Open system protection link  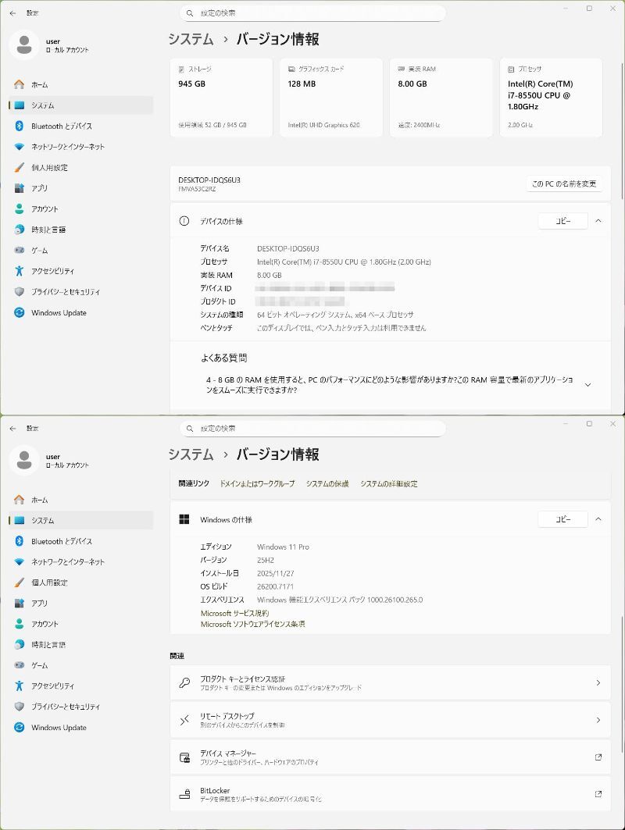tap(327, 484)
